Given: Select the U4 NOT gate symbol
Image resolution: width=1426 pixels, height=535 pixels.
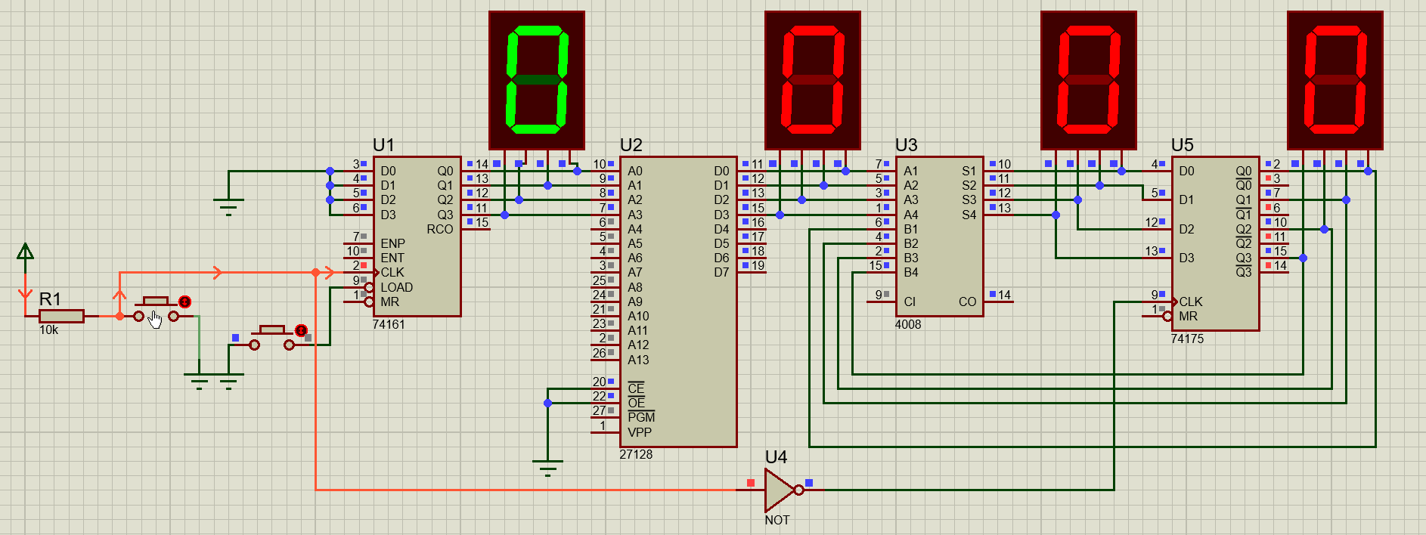Looking at the screenshot, I should pos(780,490).
